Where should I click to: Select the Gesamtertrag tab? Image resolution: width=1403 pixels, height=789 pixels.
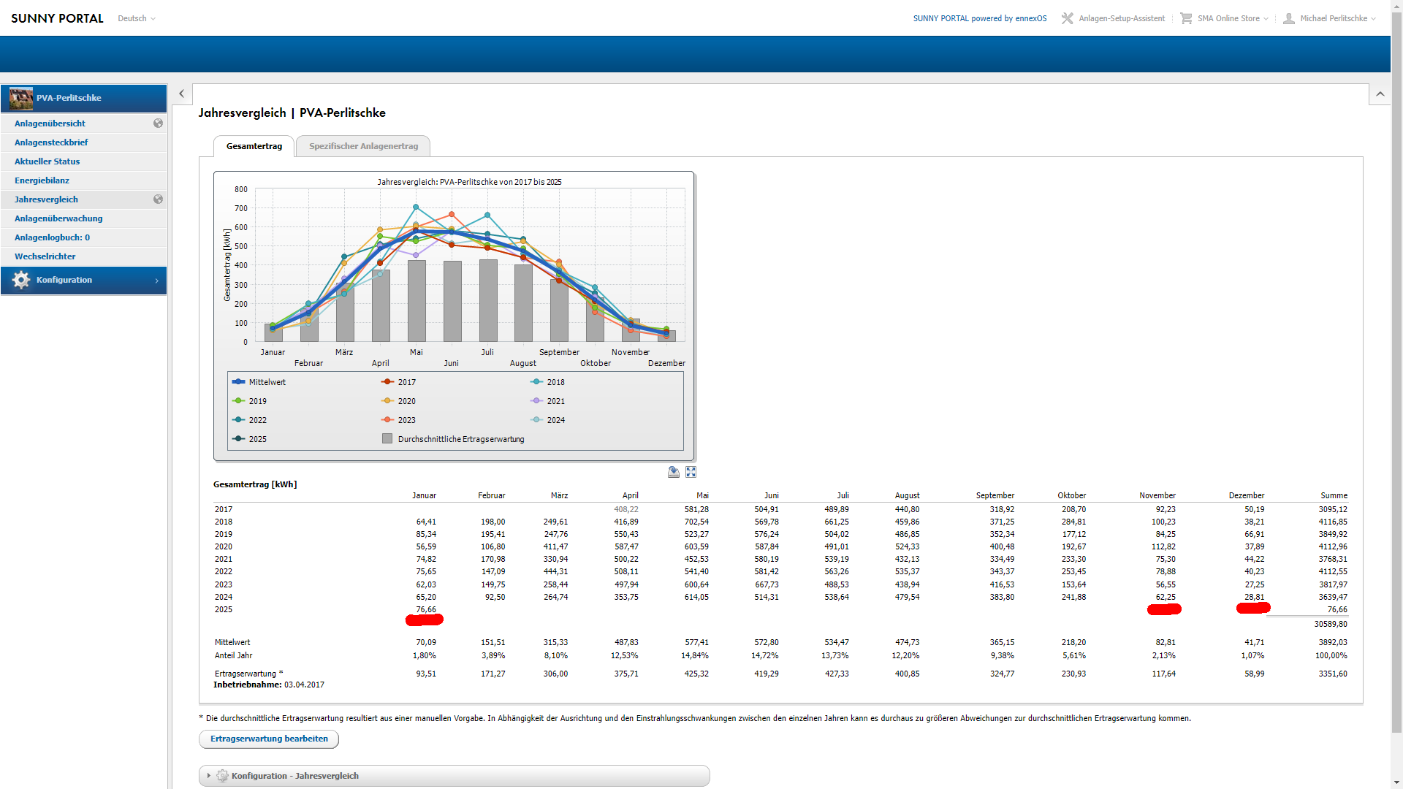(254, 146)
